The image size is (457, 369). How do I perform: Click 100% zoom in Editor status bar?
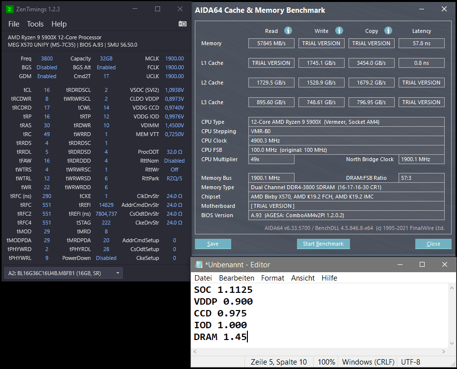tap(326, 362)
